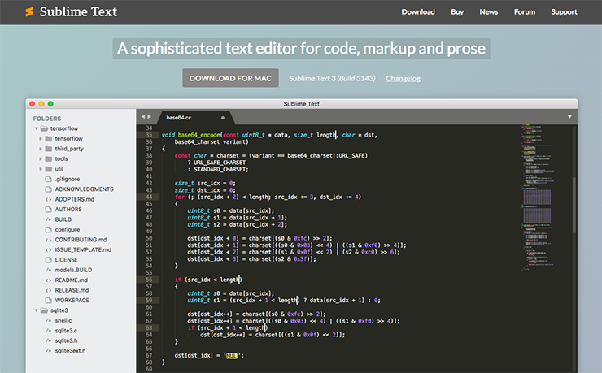Screen dimensions: 602x373
Task: Open the Support page
Action: click(x=564, y=12)
